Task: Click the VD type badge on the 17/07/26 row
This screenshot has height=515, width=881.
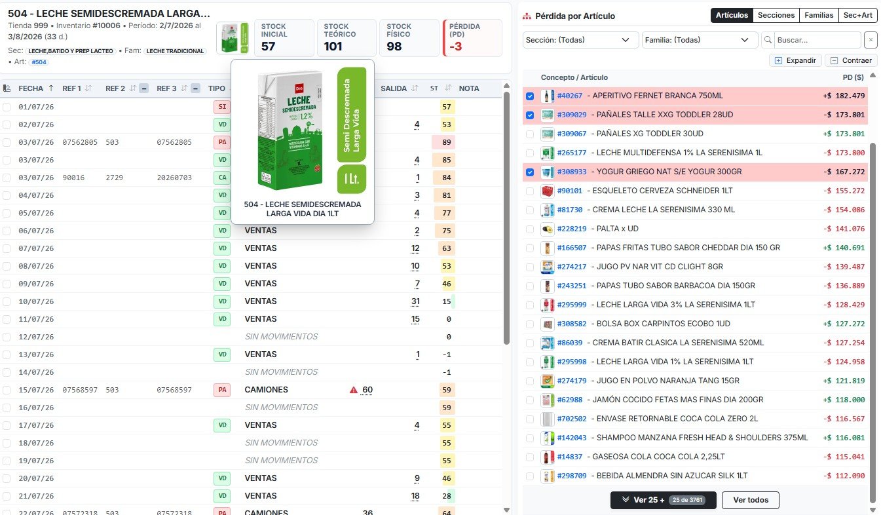Action: tap(222, 425)
